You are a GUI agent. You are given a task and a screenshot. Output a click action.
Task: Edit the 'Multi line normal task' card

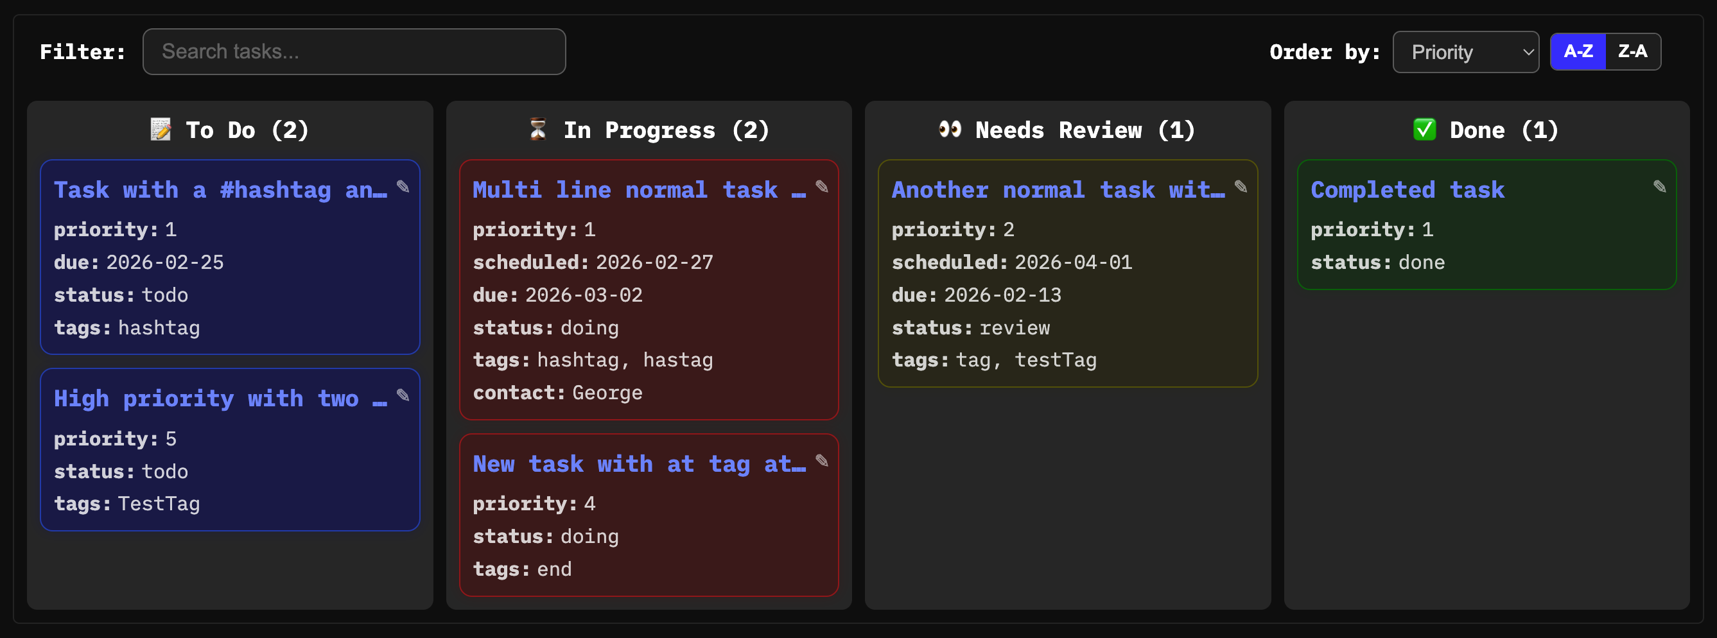point(822,187)
